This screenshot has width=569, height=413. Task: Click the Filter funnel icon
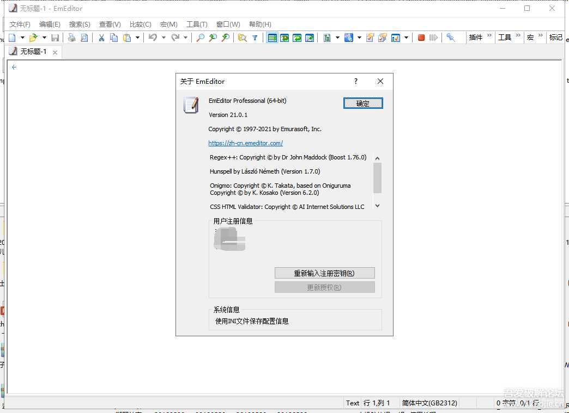(x=255, y=38)
